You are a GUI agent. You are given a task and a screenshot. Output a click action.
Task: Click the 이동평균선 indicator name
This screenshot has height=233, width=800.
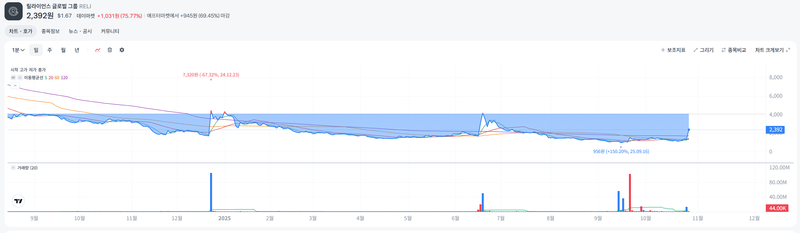point(33,78)
